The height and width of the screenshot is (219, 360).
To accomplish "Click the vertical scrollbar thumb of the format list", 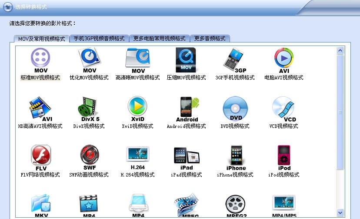I will pos(340,112).
